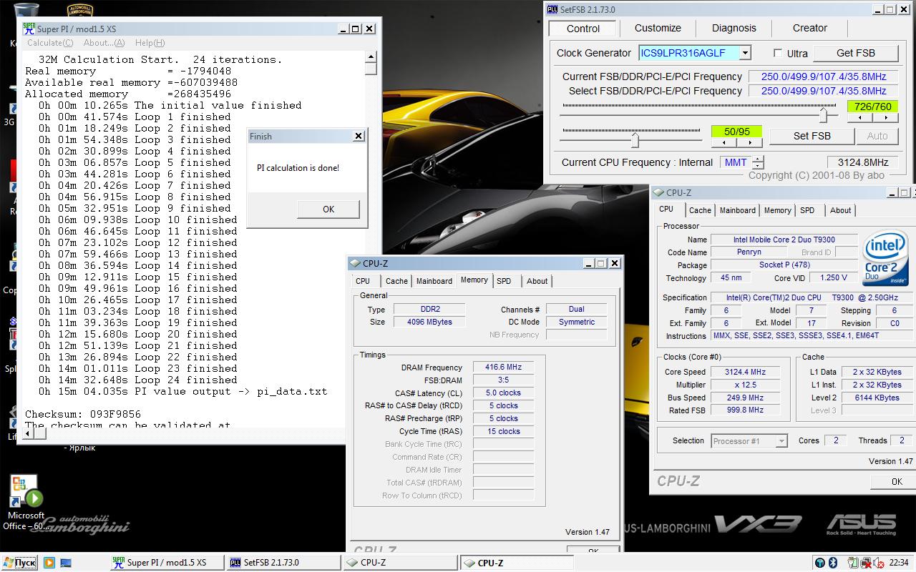Open Mainboard tab in Memory CPU-Z window

pyautogui.click(x=434, y=281)
